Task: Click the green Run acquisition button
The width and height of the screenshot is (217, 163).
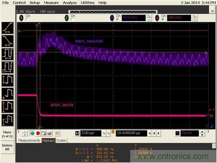Action: (x=33, y=133)
